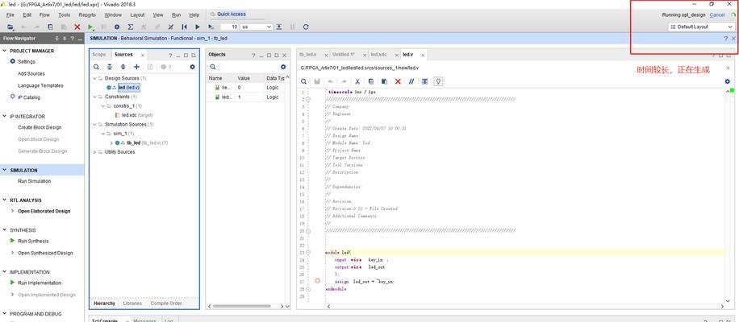
Task: Click search icon in Objects panel
Action: [213, 68]
